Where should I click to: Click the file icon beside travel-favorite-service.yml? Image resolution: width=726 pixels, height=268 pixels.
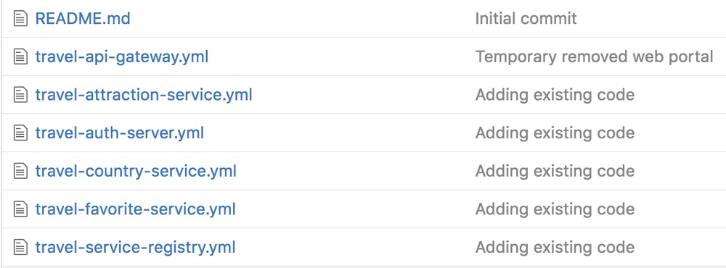20,209
